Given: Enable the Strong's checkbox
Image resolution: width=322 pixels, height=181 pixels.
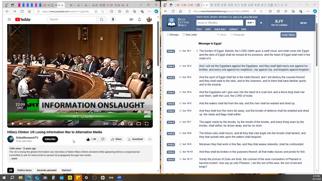Looking at the screenshot, I should [x=168, y=35].
